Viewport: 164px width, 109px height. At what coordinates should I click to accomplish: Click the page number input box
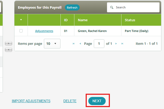click(x=99, y=44)
